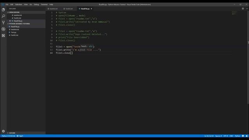
Task: Open readme.txt in the project folder tree
Action: (15, 30)
